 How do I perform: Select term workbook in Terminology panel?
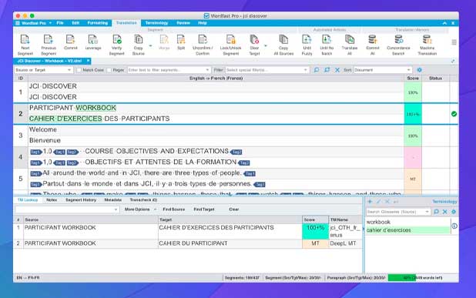[378, 222]
